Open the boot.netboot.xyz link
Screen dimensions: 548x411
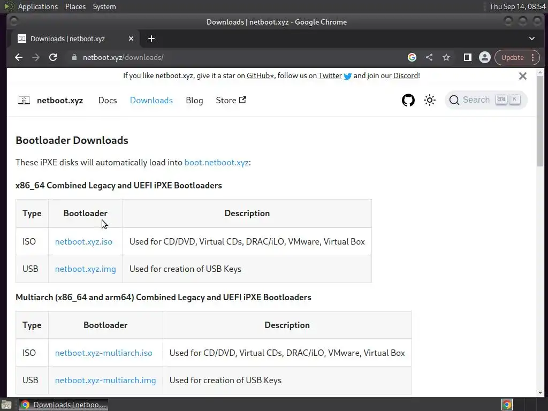216,163
